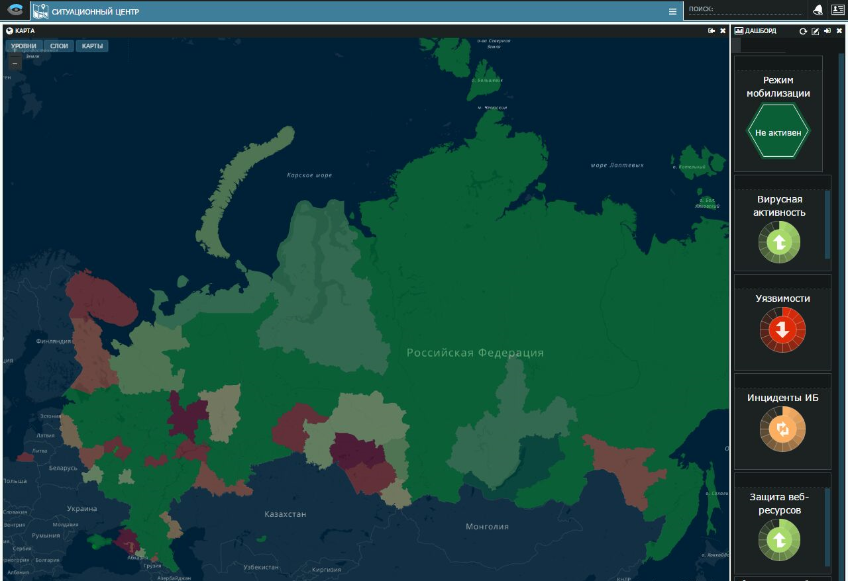Refresh the Дашборд panel
Screen dimensions: 848x581
pyautogui.click(x=804, y=31)
